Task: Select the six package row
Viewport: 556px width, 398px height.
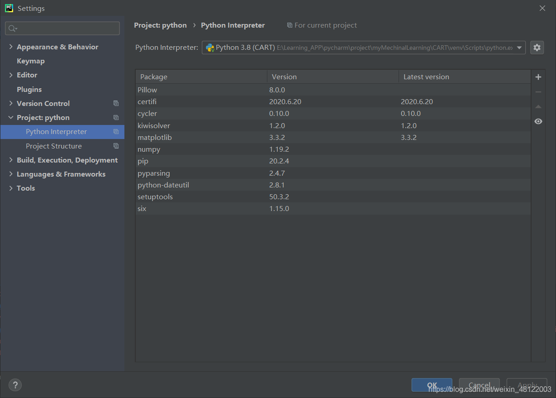Action: (333, 208)
